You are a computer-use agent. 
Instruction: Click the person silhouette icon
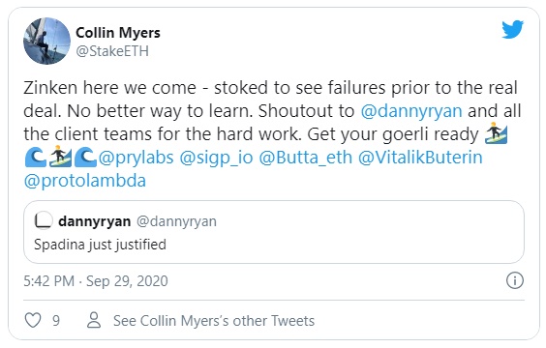point(94,320)
